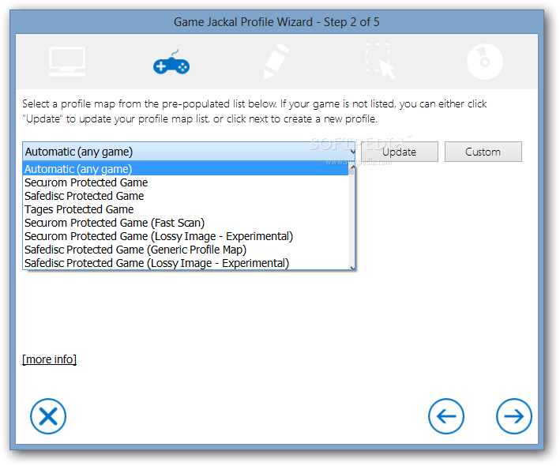
Task: Proceed with the right arrow button
Action: point(514,416)
